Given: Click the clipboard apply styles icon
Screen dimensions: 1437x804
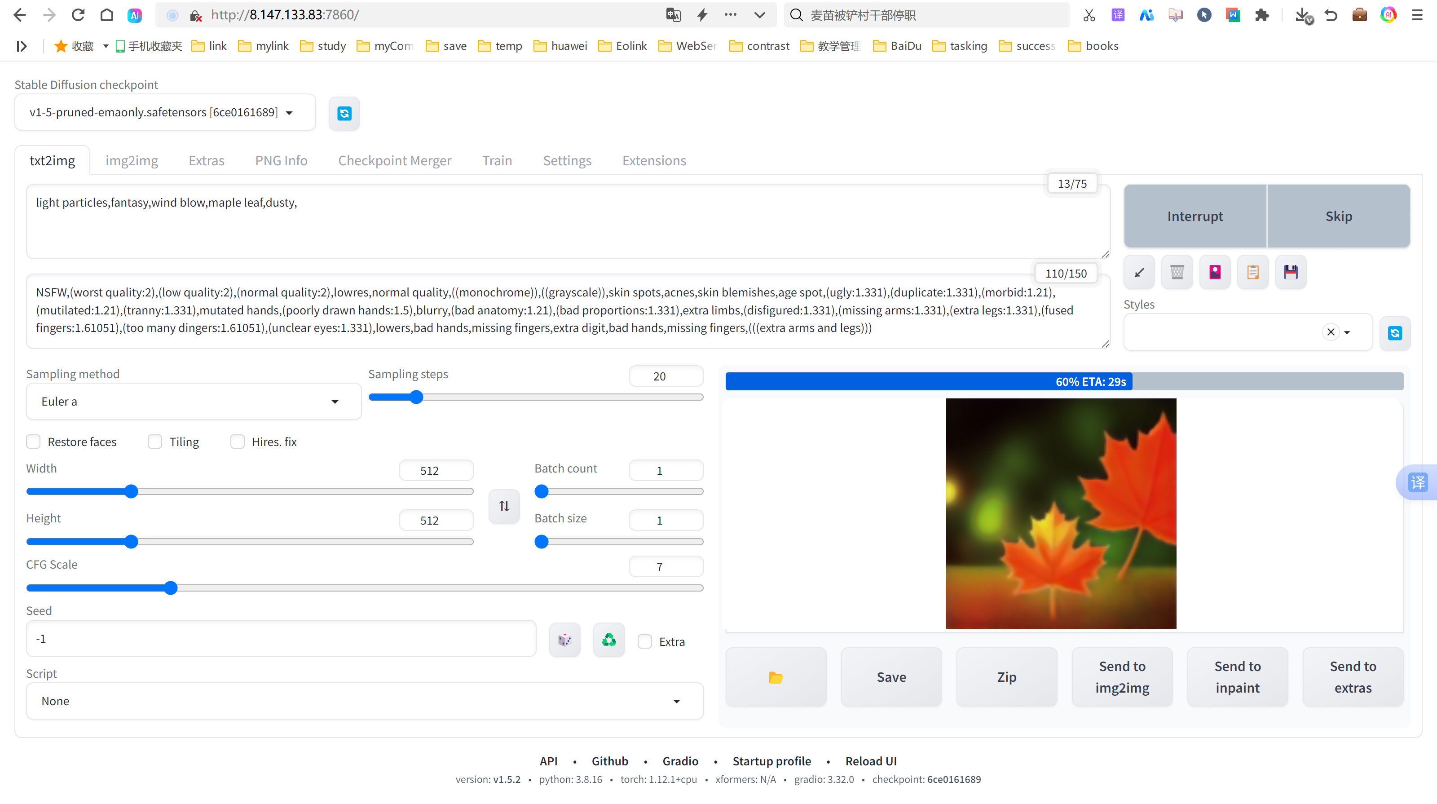Looking at the screenshot, I should pos(1252,272).
